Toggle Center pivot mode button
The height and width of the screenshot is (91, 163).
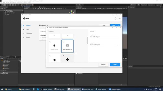pyautogui.click(x=23, y=5)
